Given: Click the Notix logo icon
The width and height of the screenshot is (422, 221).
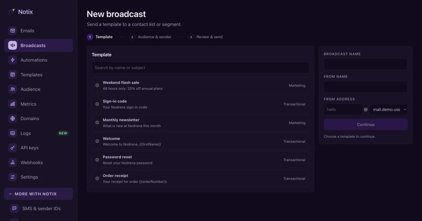Looking at the screenshot, I should coord(12,12).
